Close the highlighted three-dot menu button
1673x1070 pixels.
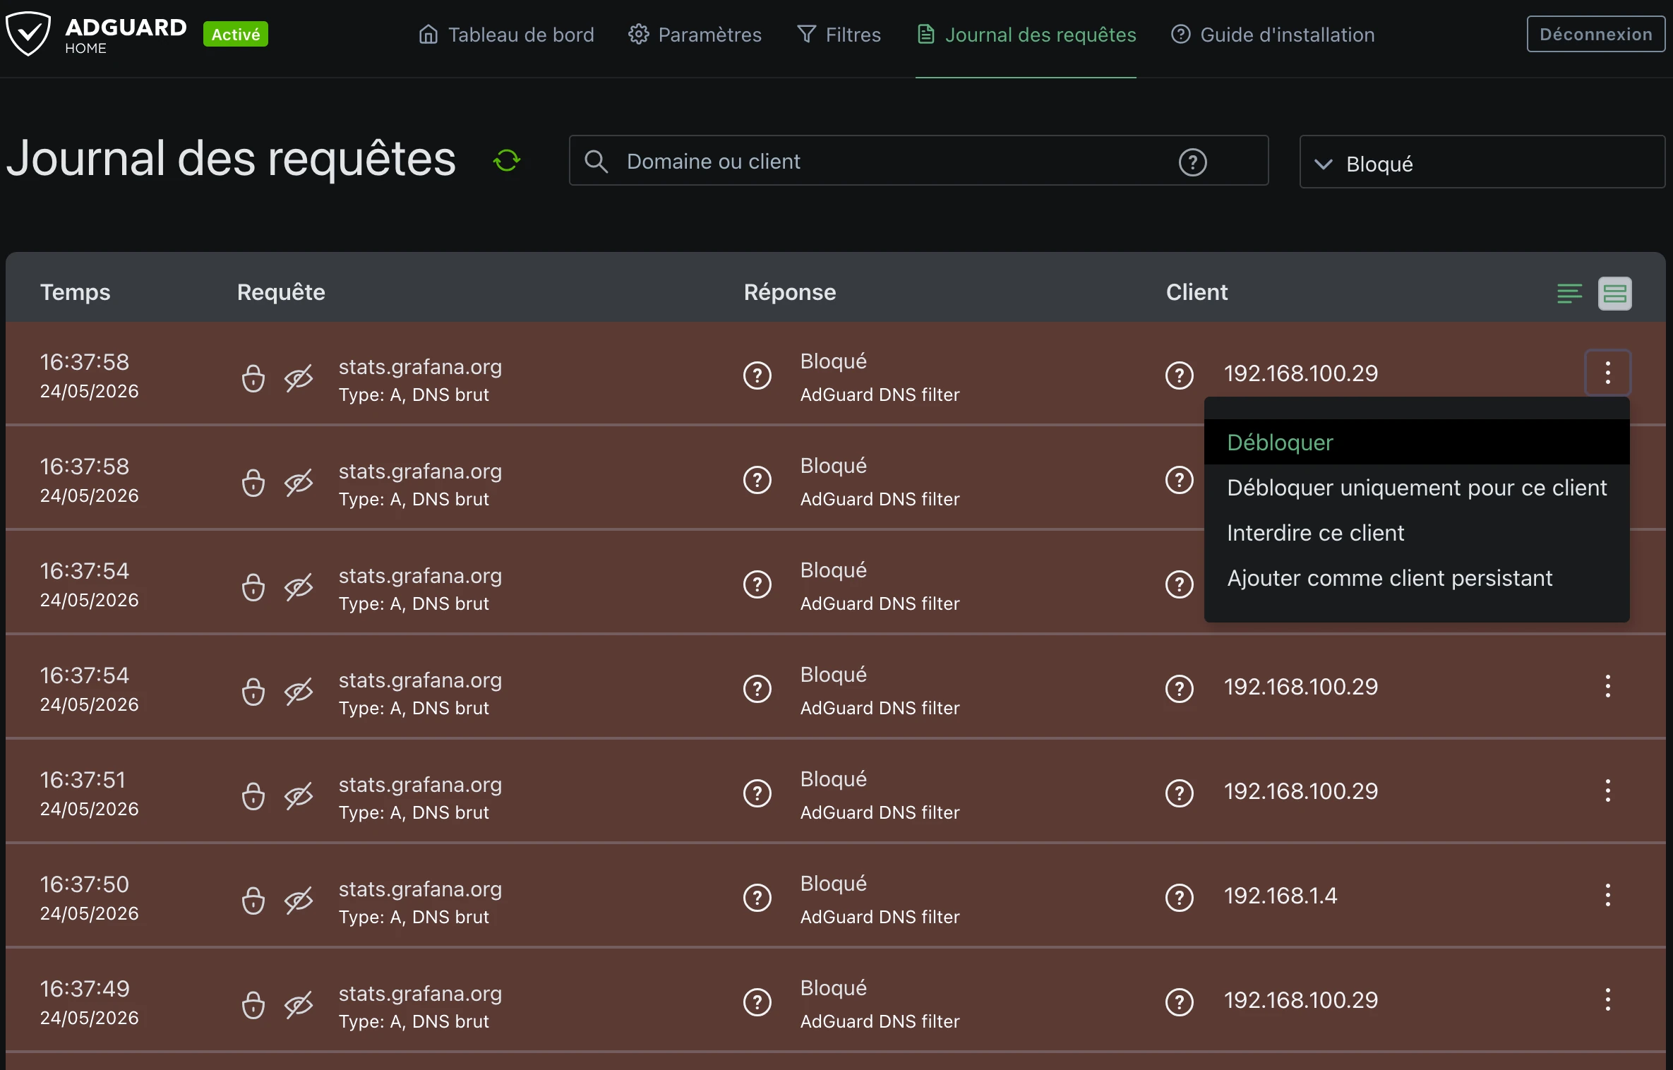pyautogui.click(x=1608, y=373)
